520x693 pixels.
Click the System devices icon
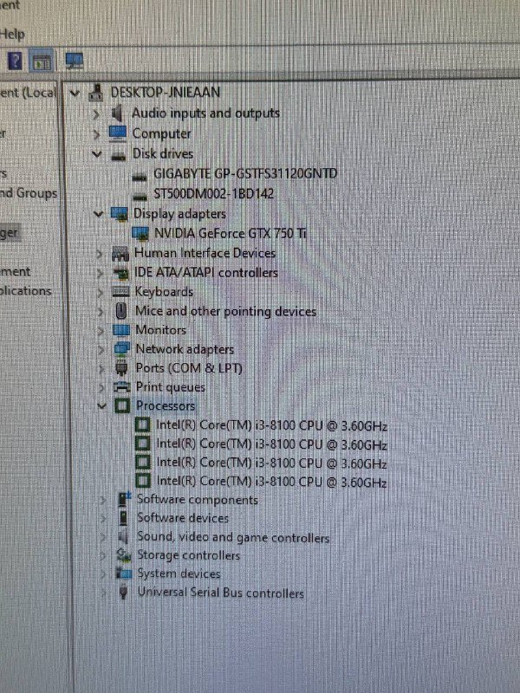coord(124,574)
